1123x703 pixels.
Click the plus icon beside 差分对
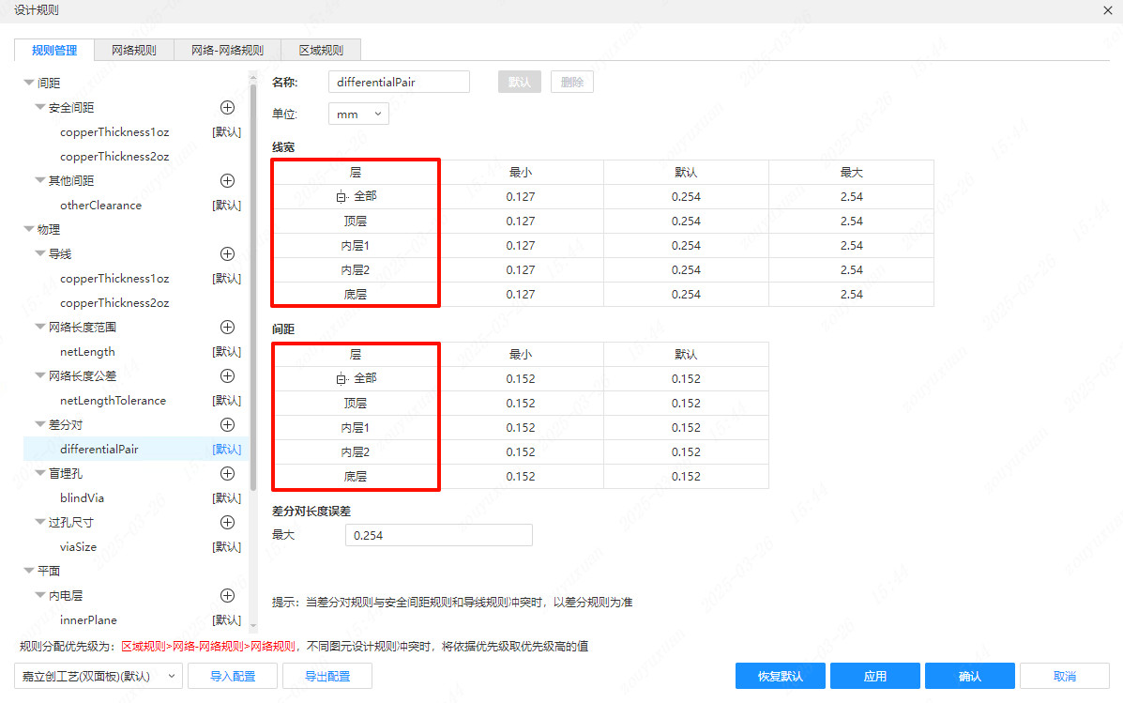[x=227, y=424]
